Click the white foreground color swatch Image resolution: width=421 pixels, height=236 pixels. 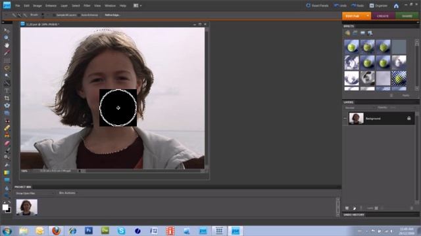5,207
